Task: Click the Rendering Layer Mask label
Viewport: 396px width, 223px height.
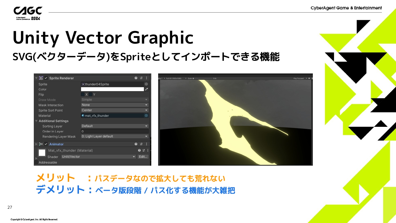Action: (x=59, y=137)
